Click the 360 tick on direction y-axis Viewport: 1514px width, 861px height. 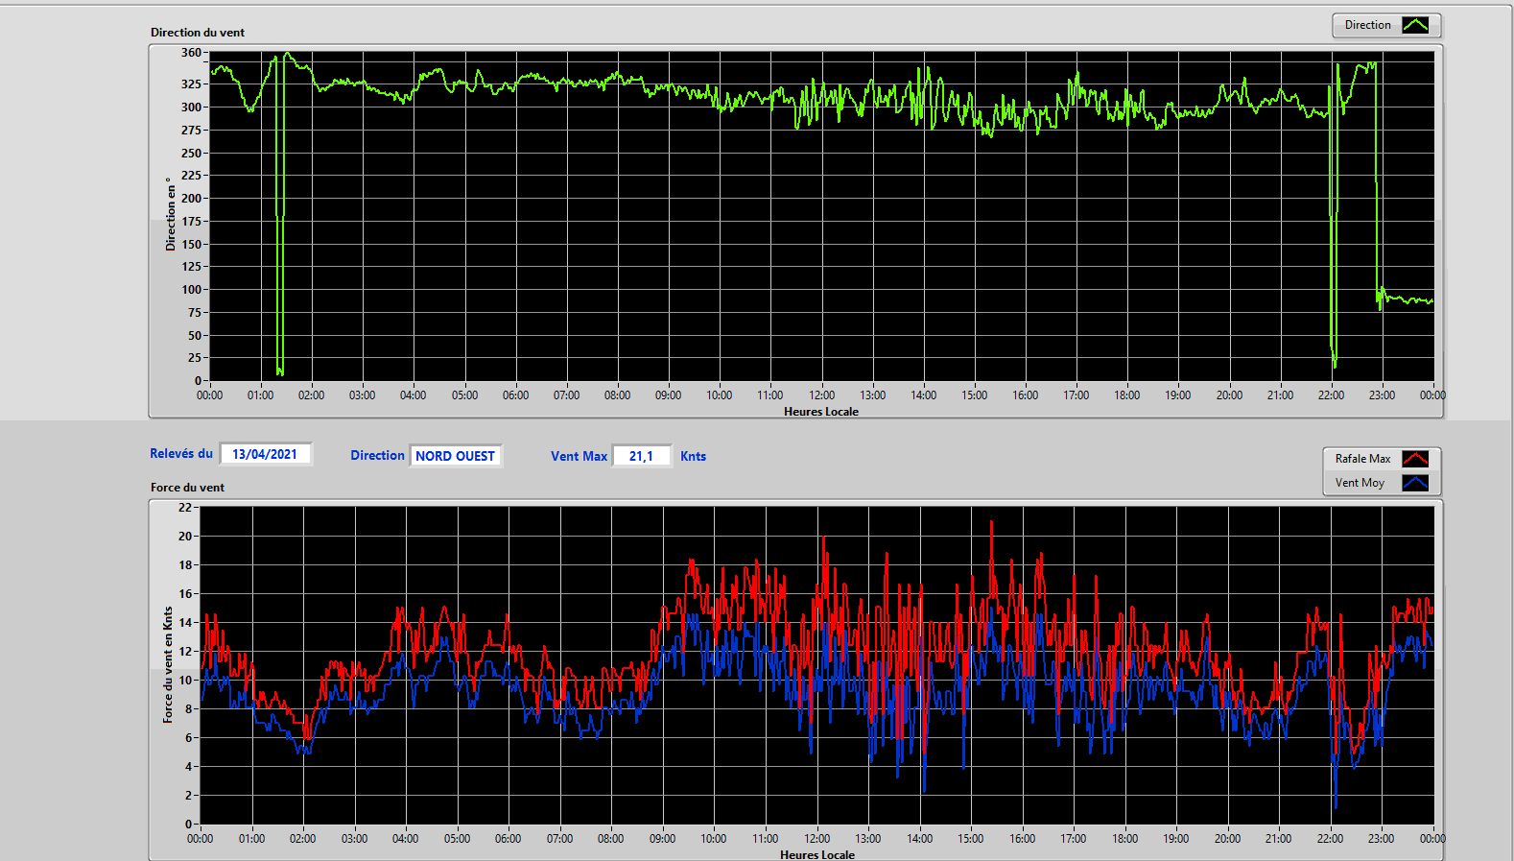pyautogui.click(x=191, y=53)
